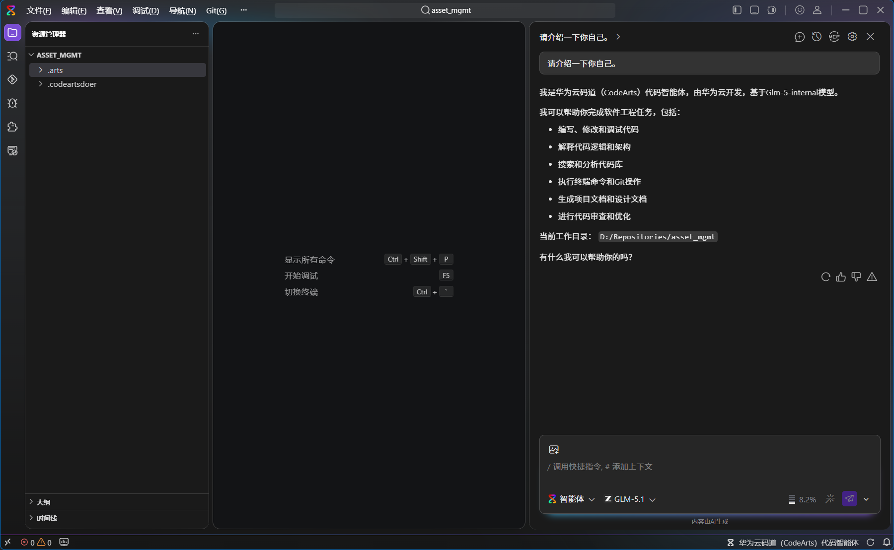894x550 pixels.
Task: Open the chat history clock icon
Action: click(817, 37)
